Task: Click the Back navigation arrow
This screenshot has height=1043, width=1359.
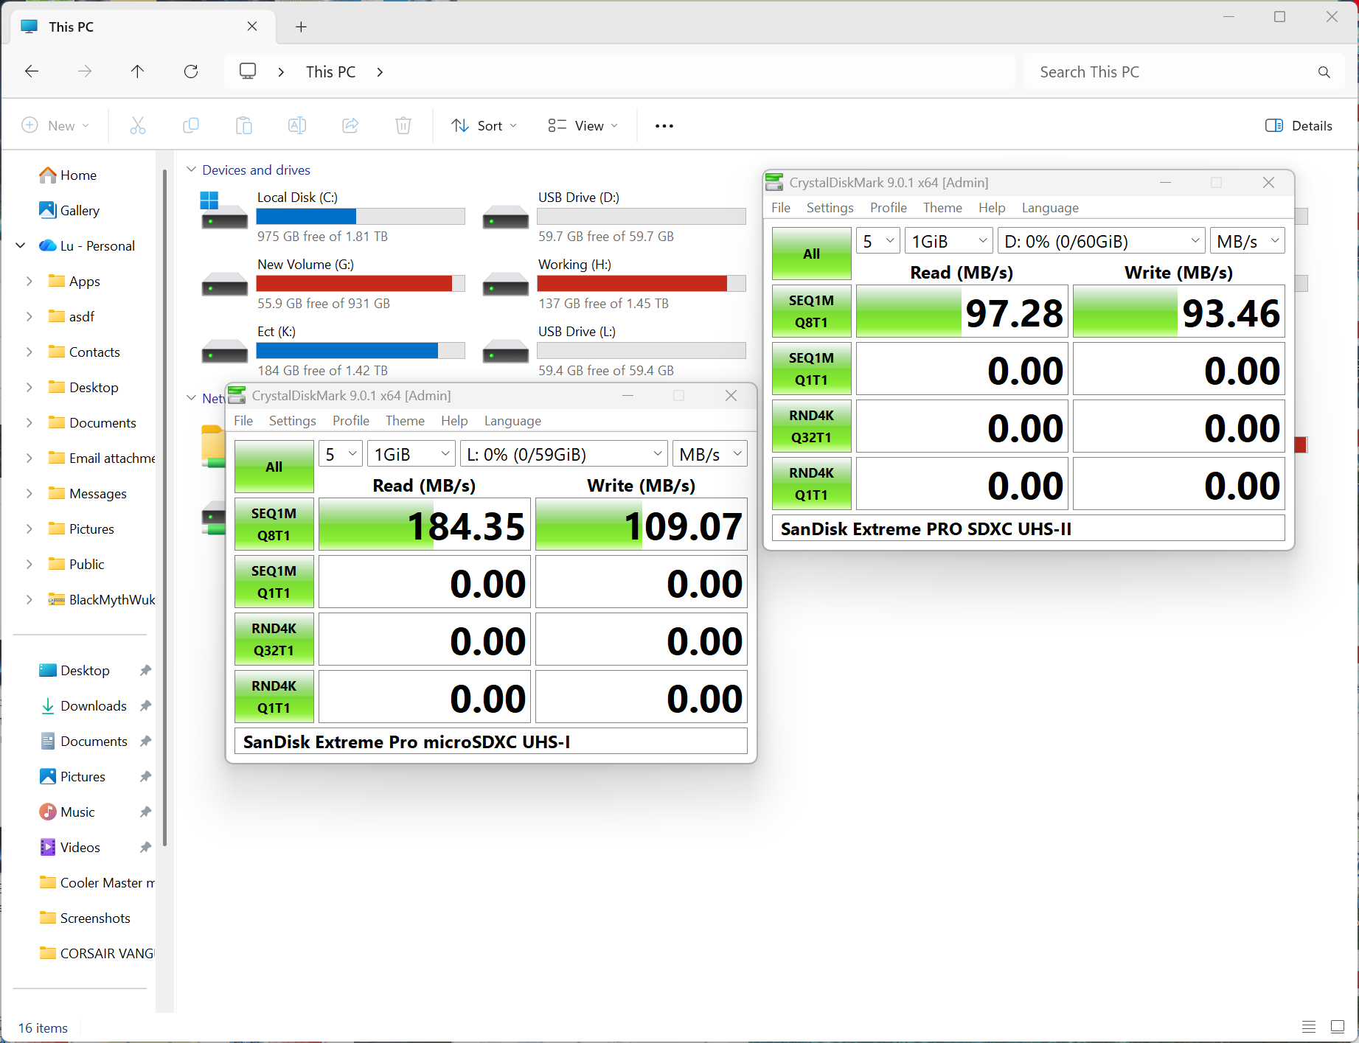Action: [x=32, y=71]
